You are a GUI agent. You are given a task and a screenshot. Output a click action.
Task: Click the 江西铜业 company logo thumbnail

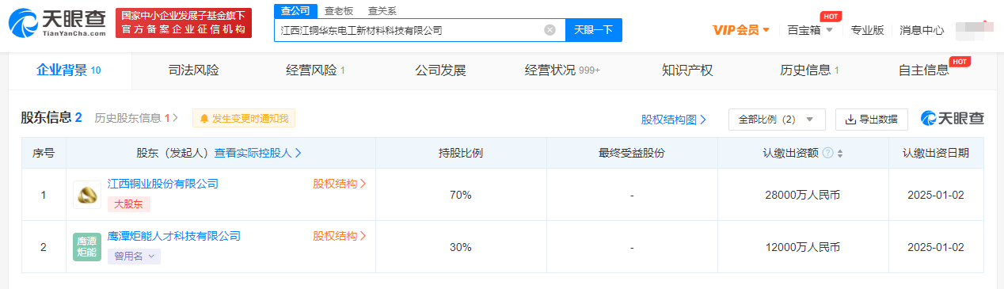[87, 195]
